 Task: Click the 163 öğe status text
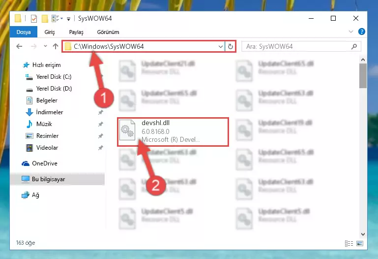coord(26,243)
